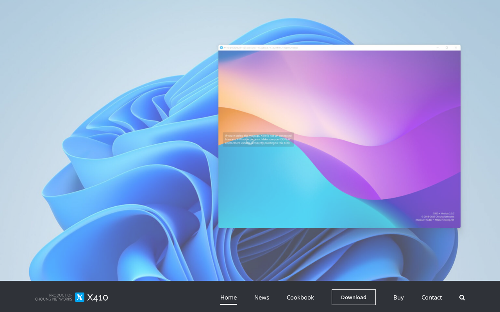Maximize the X410 demo window

pos(447,48)
